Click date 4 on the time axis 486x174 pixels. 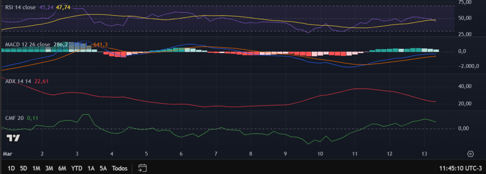(x=112, y=154)
